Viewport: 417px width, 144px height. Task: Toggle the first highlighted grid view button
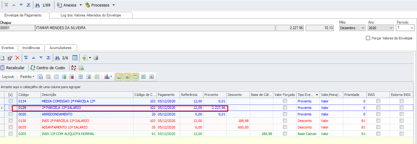(119, 77)
